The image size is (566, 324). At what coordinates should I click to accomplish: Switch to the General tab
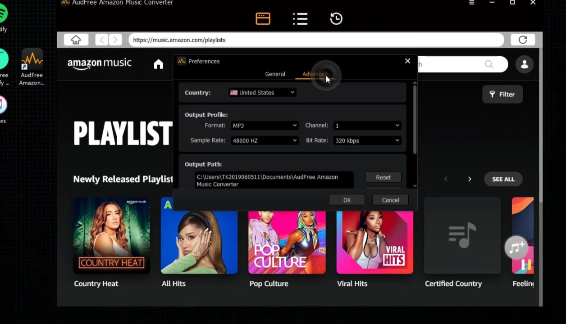pos(275,74)
